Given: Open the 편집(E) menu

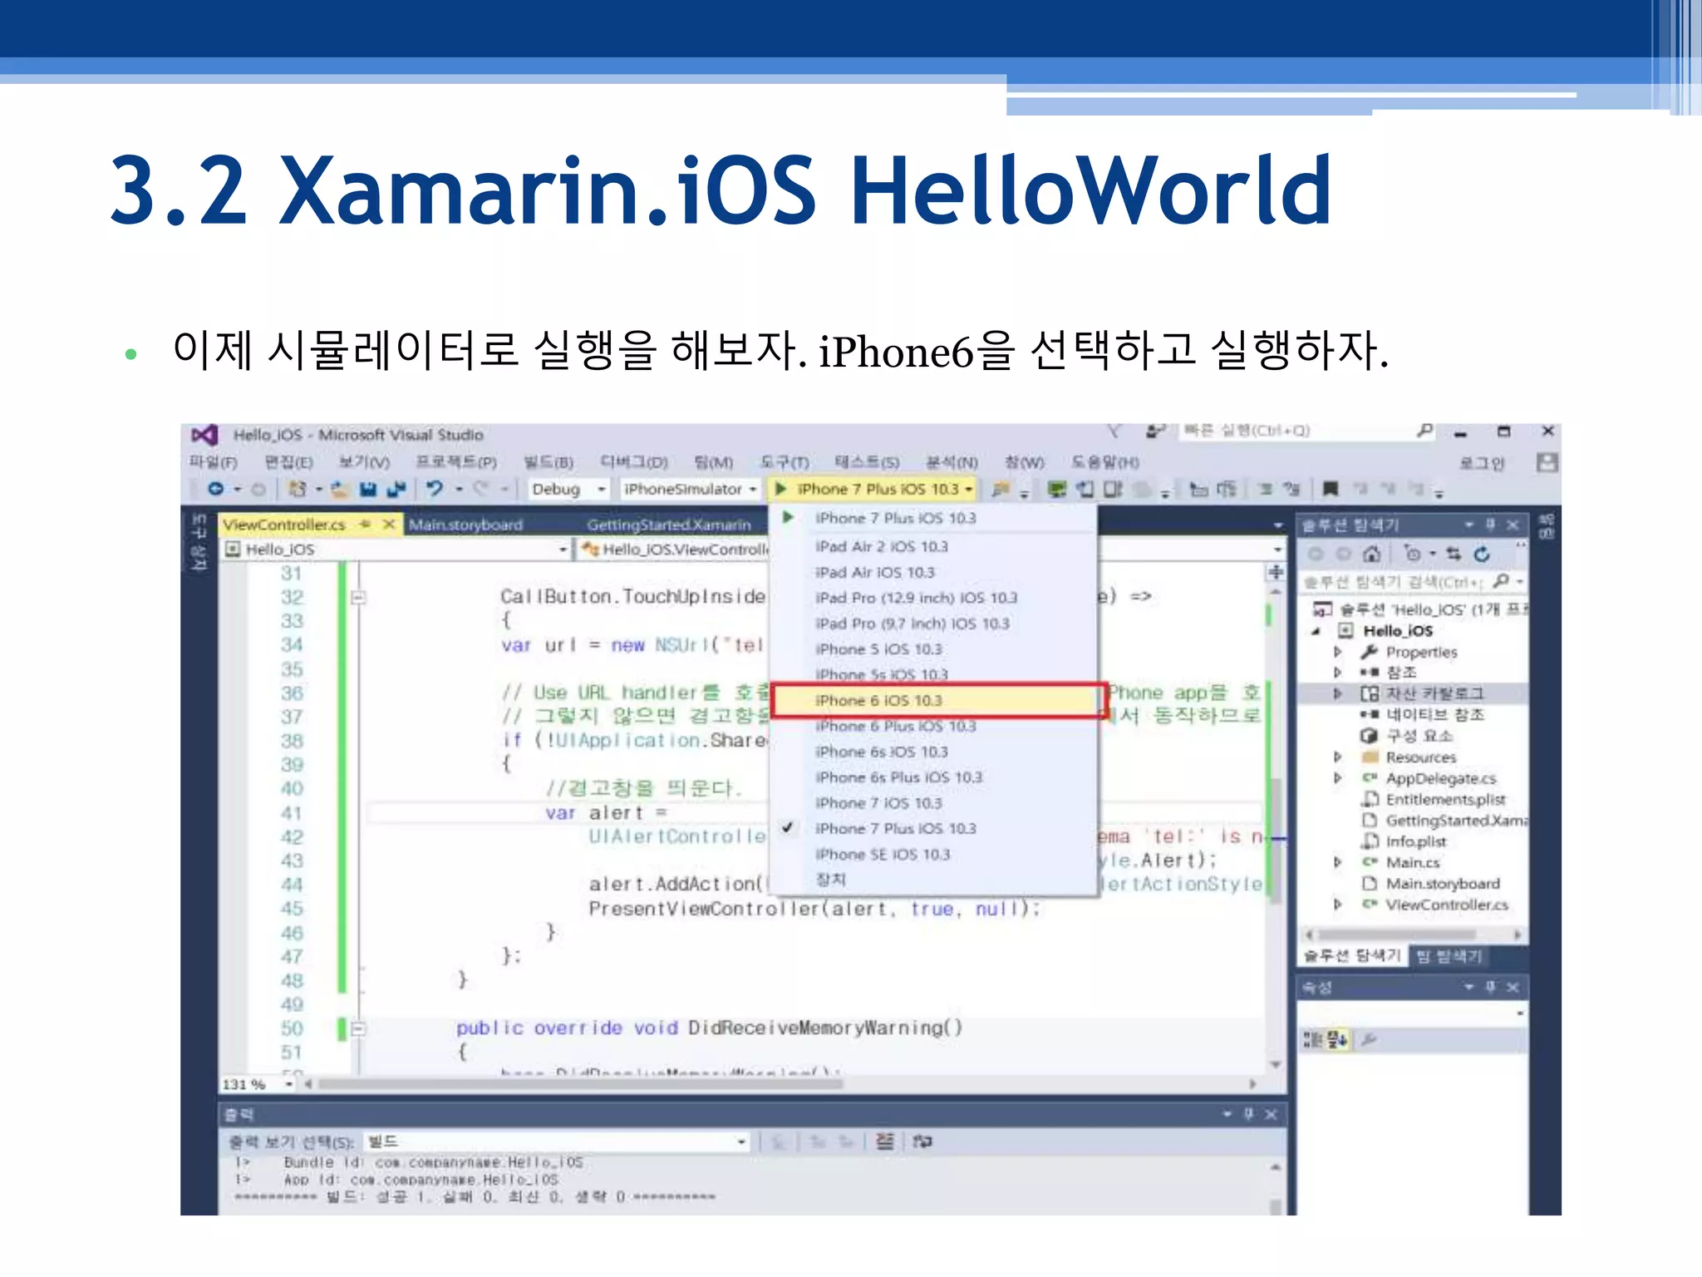Looking at the screenshot, I should point(289,462).
